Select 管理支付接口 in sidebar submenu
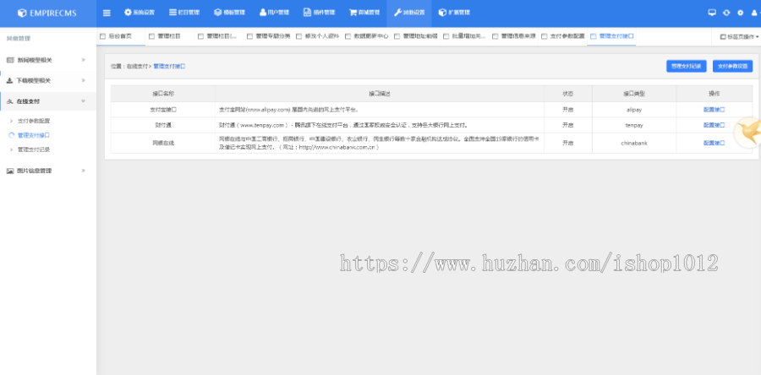Viewport: 761px width, 375px height. click(34, 135)
